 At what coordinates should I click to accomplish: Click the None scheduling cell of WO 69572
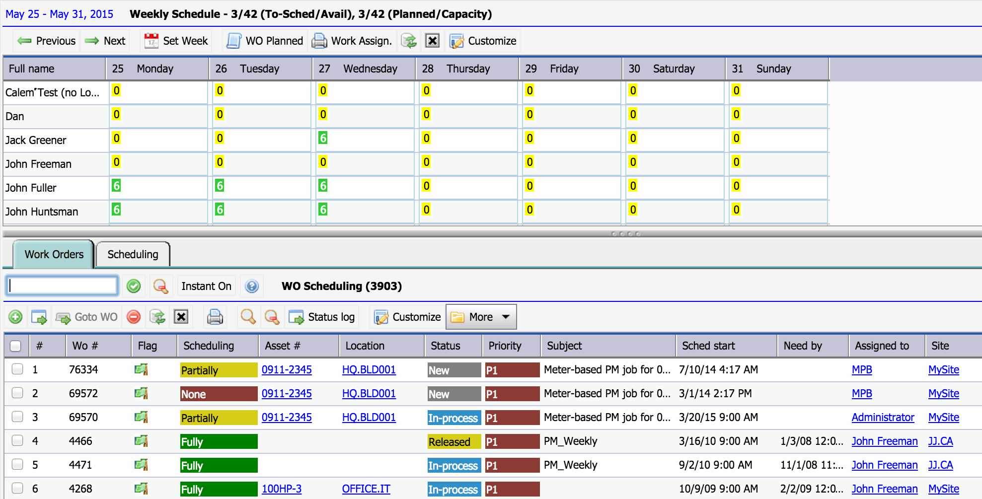(x=219, y=394)
